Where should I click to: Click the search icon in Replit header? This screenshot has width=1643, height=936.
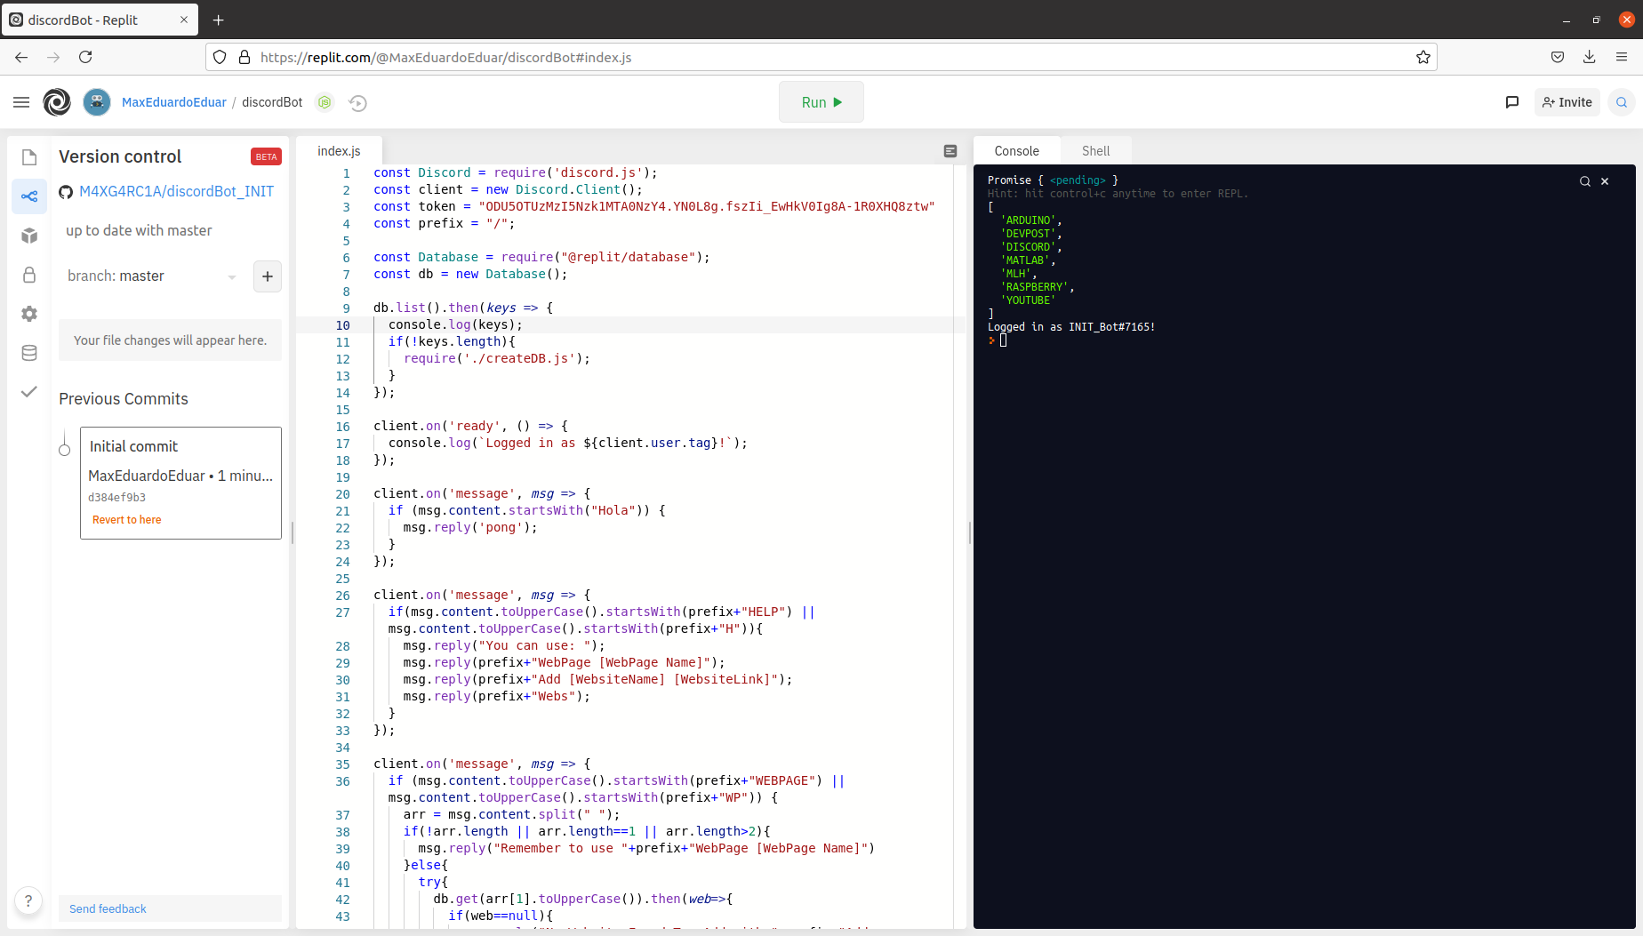tap(1622, 102)
